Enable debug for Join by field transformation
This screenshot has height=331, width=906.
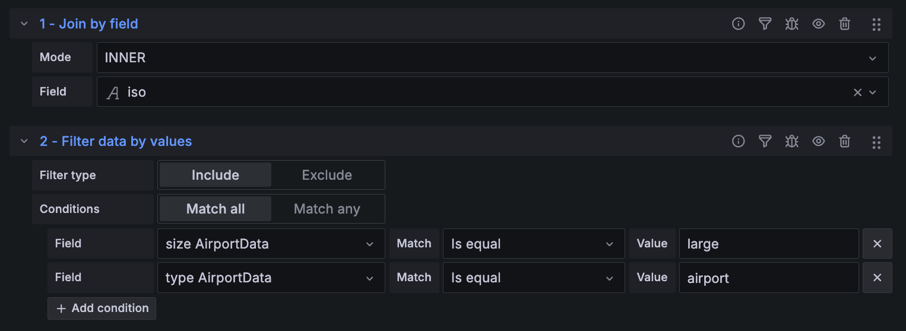[x=791, y=24]
